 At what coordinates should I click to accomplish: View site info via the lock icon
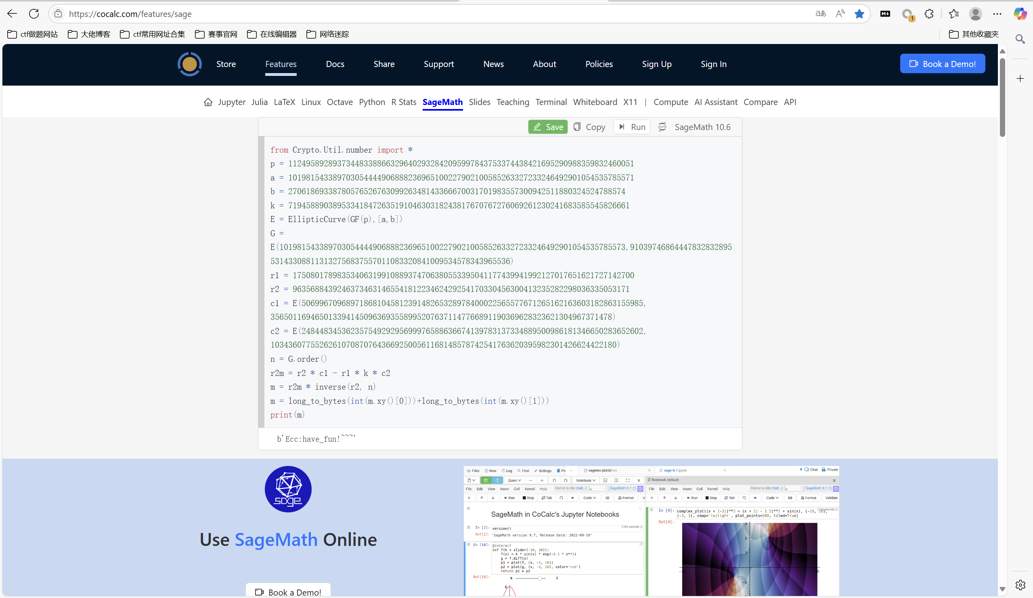click(58, 14)
